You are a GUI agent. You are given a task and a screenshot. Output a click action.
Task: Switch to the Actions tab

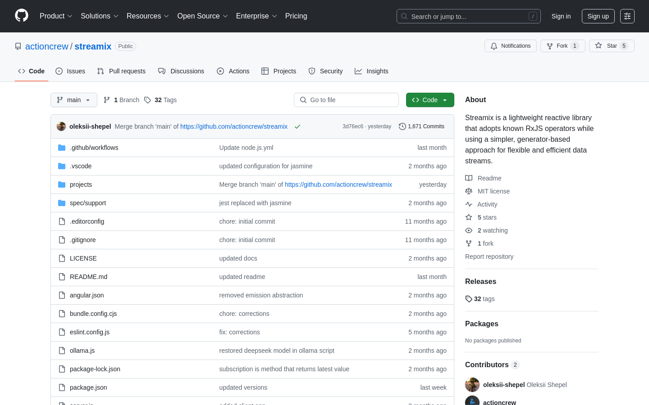233,71
